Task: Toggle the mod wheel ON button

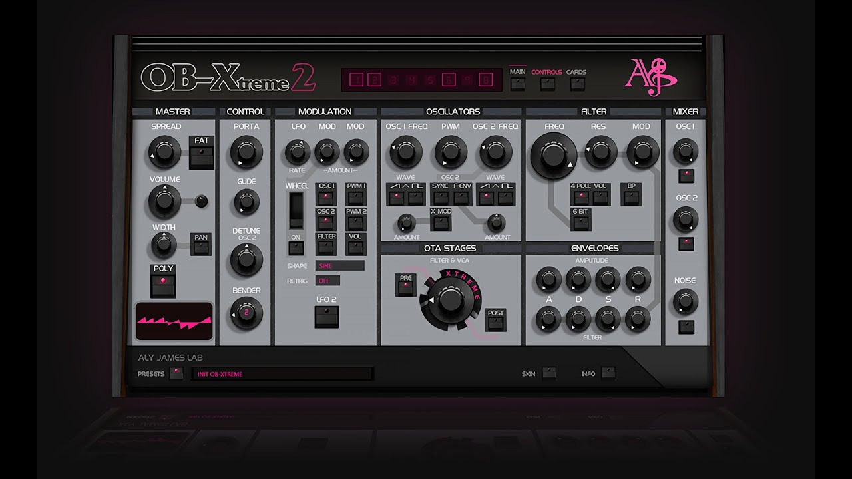Action: 296,249
